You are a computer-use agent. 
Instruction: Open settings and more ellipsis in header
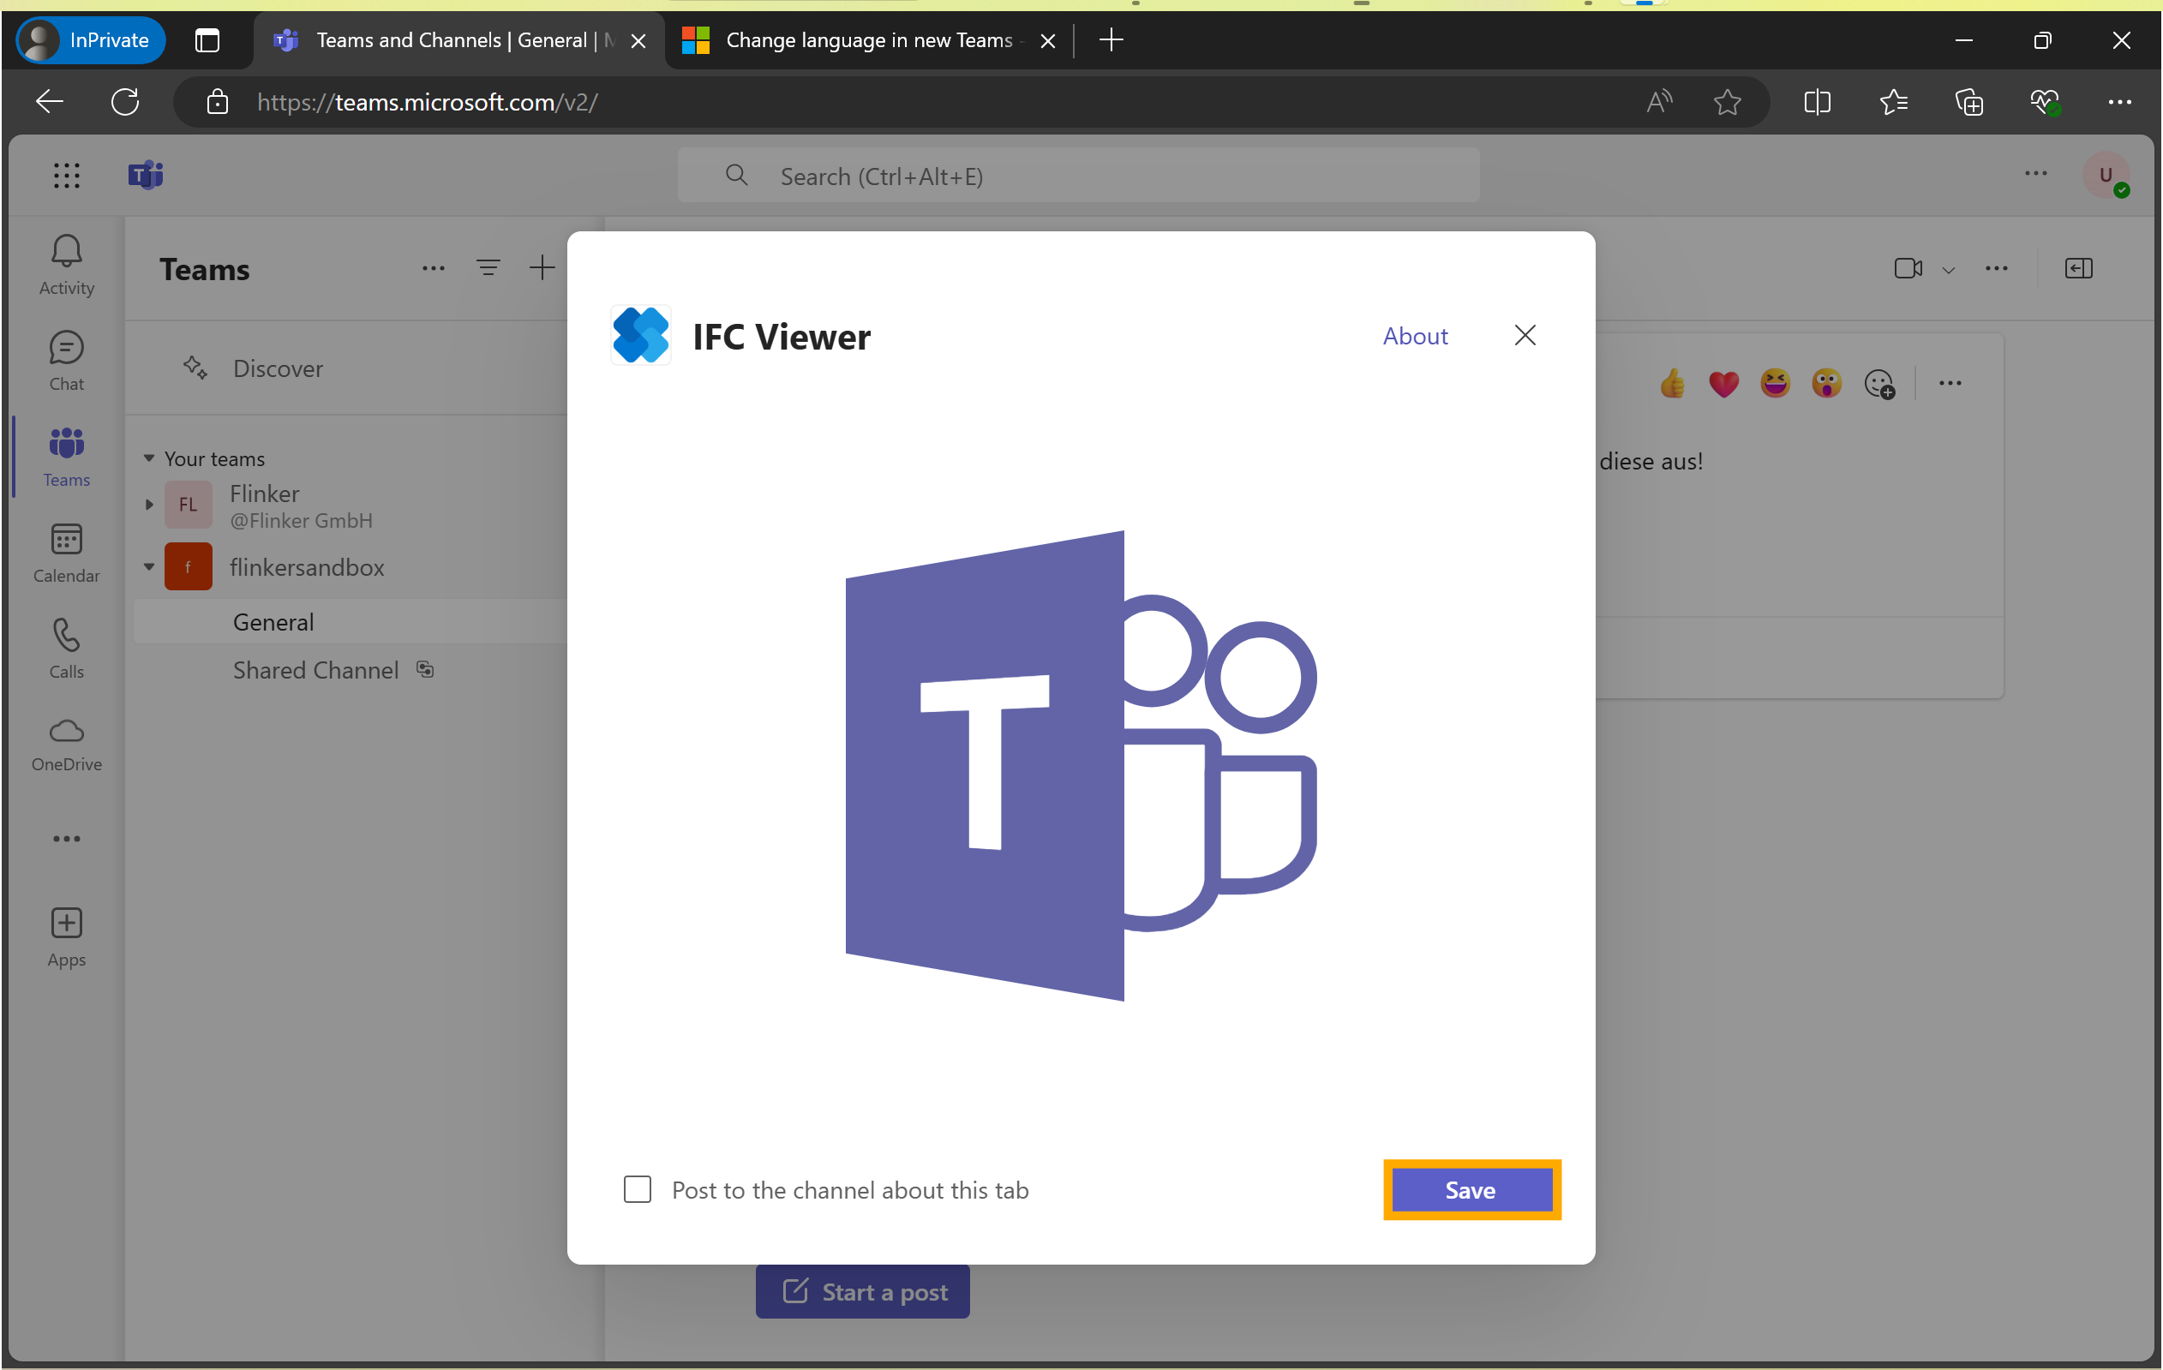[2036, 173]
